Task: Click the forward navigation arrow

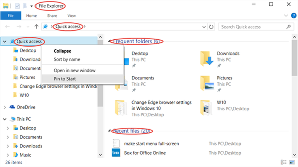Action: (19, 27)
